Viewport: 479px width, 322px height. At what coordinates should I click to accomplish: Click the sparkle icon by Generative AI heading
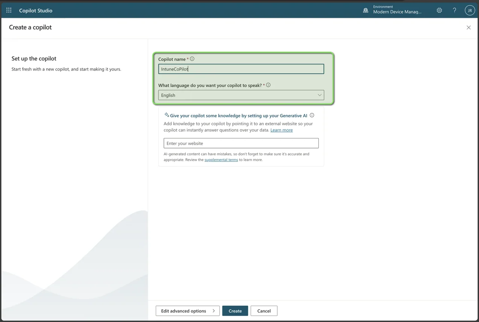coord(167,115)
